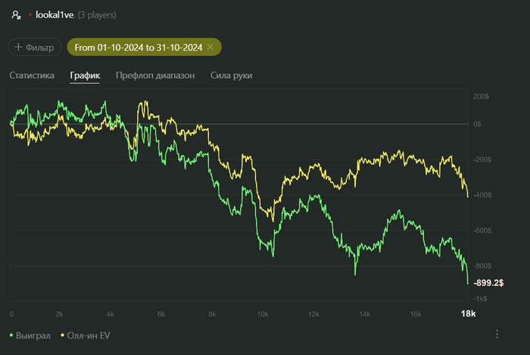Viewport: 530px width, 355px height.
Task: Click the Фильтр button text
Action: pos(40,47)
